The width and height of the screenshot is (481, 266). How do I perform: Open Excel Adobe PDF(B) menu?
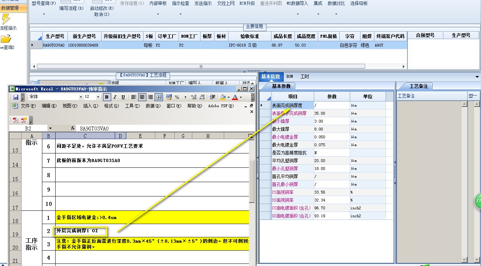221,106
